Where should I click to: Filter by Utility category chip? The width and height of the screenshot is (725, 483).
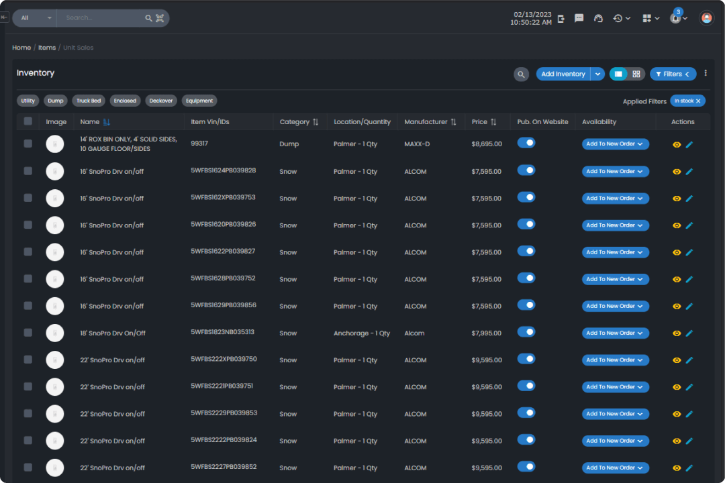point(28,101)
